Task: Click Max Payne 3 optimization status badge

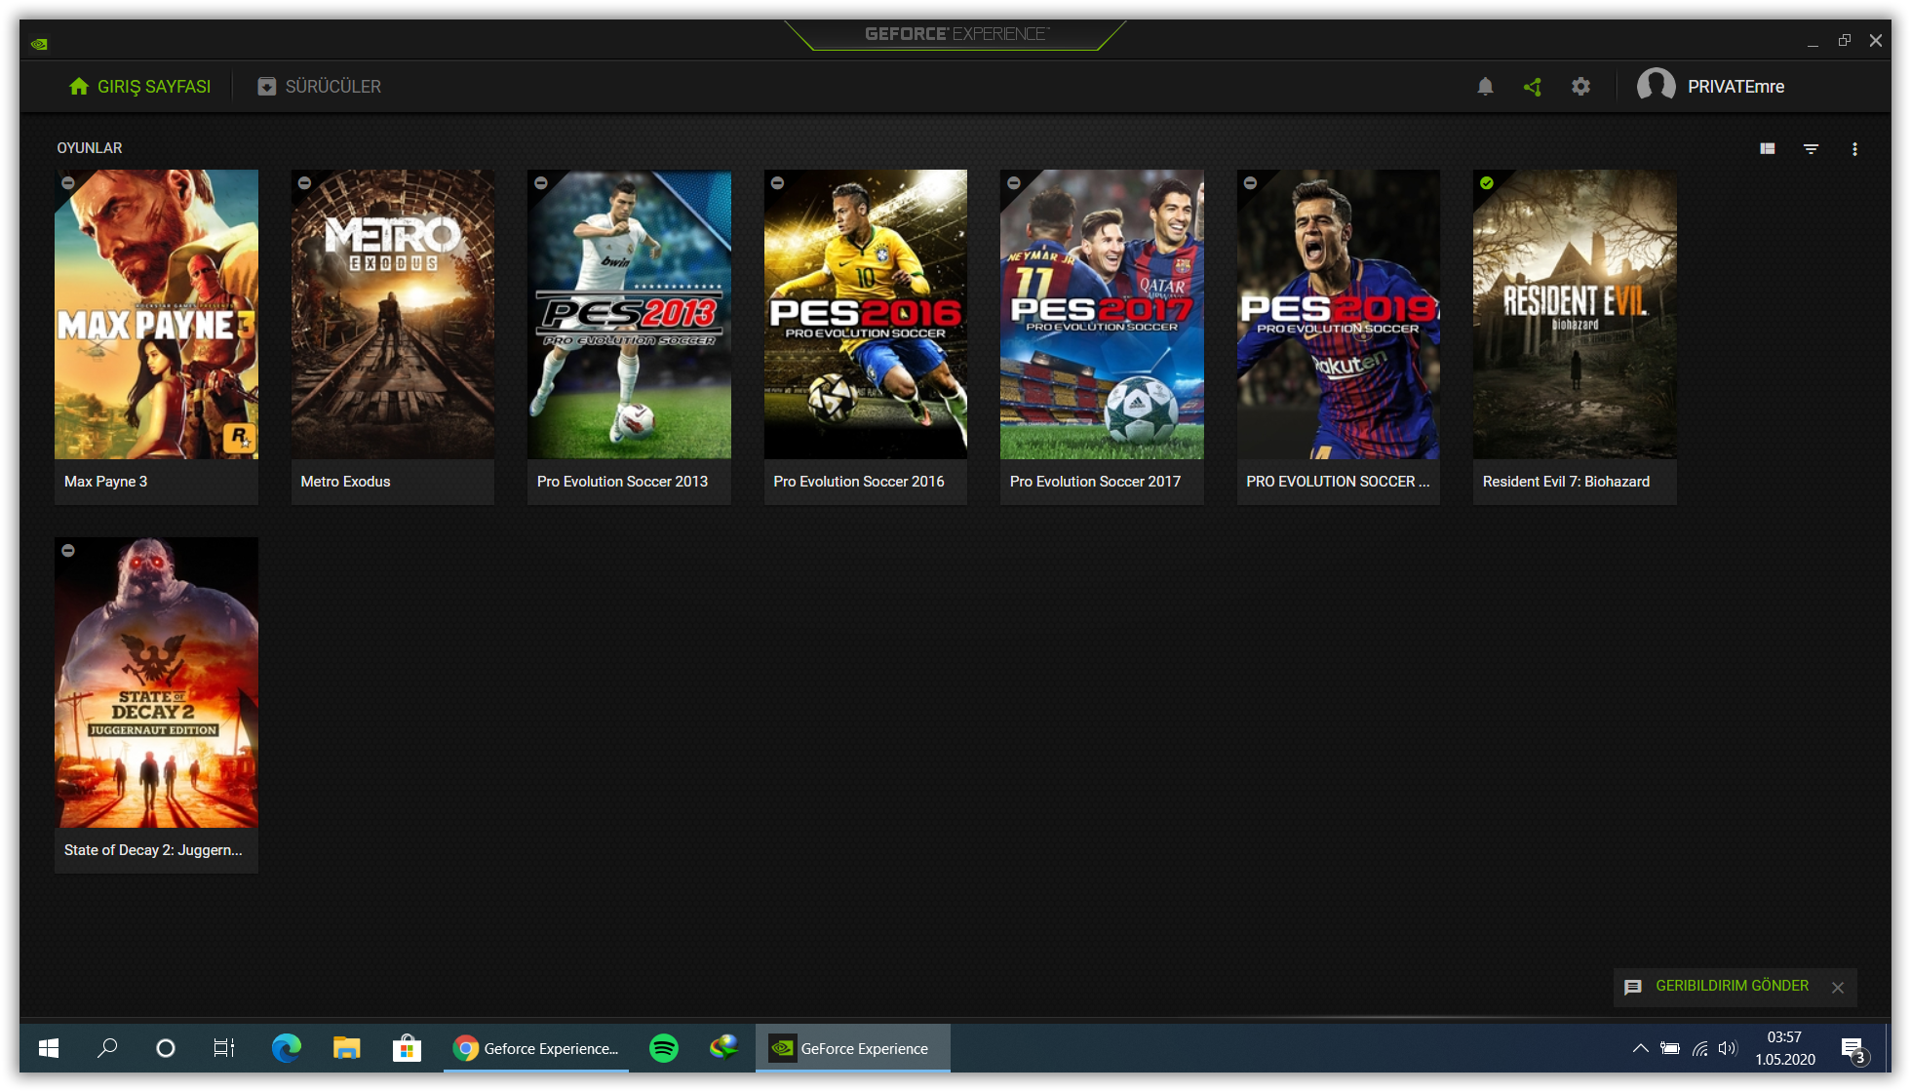Action: [x=68, y=182]
